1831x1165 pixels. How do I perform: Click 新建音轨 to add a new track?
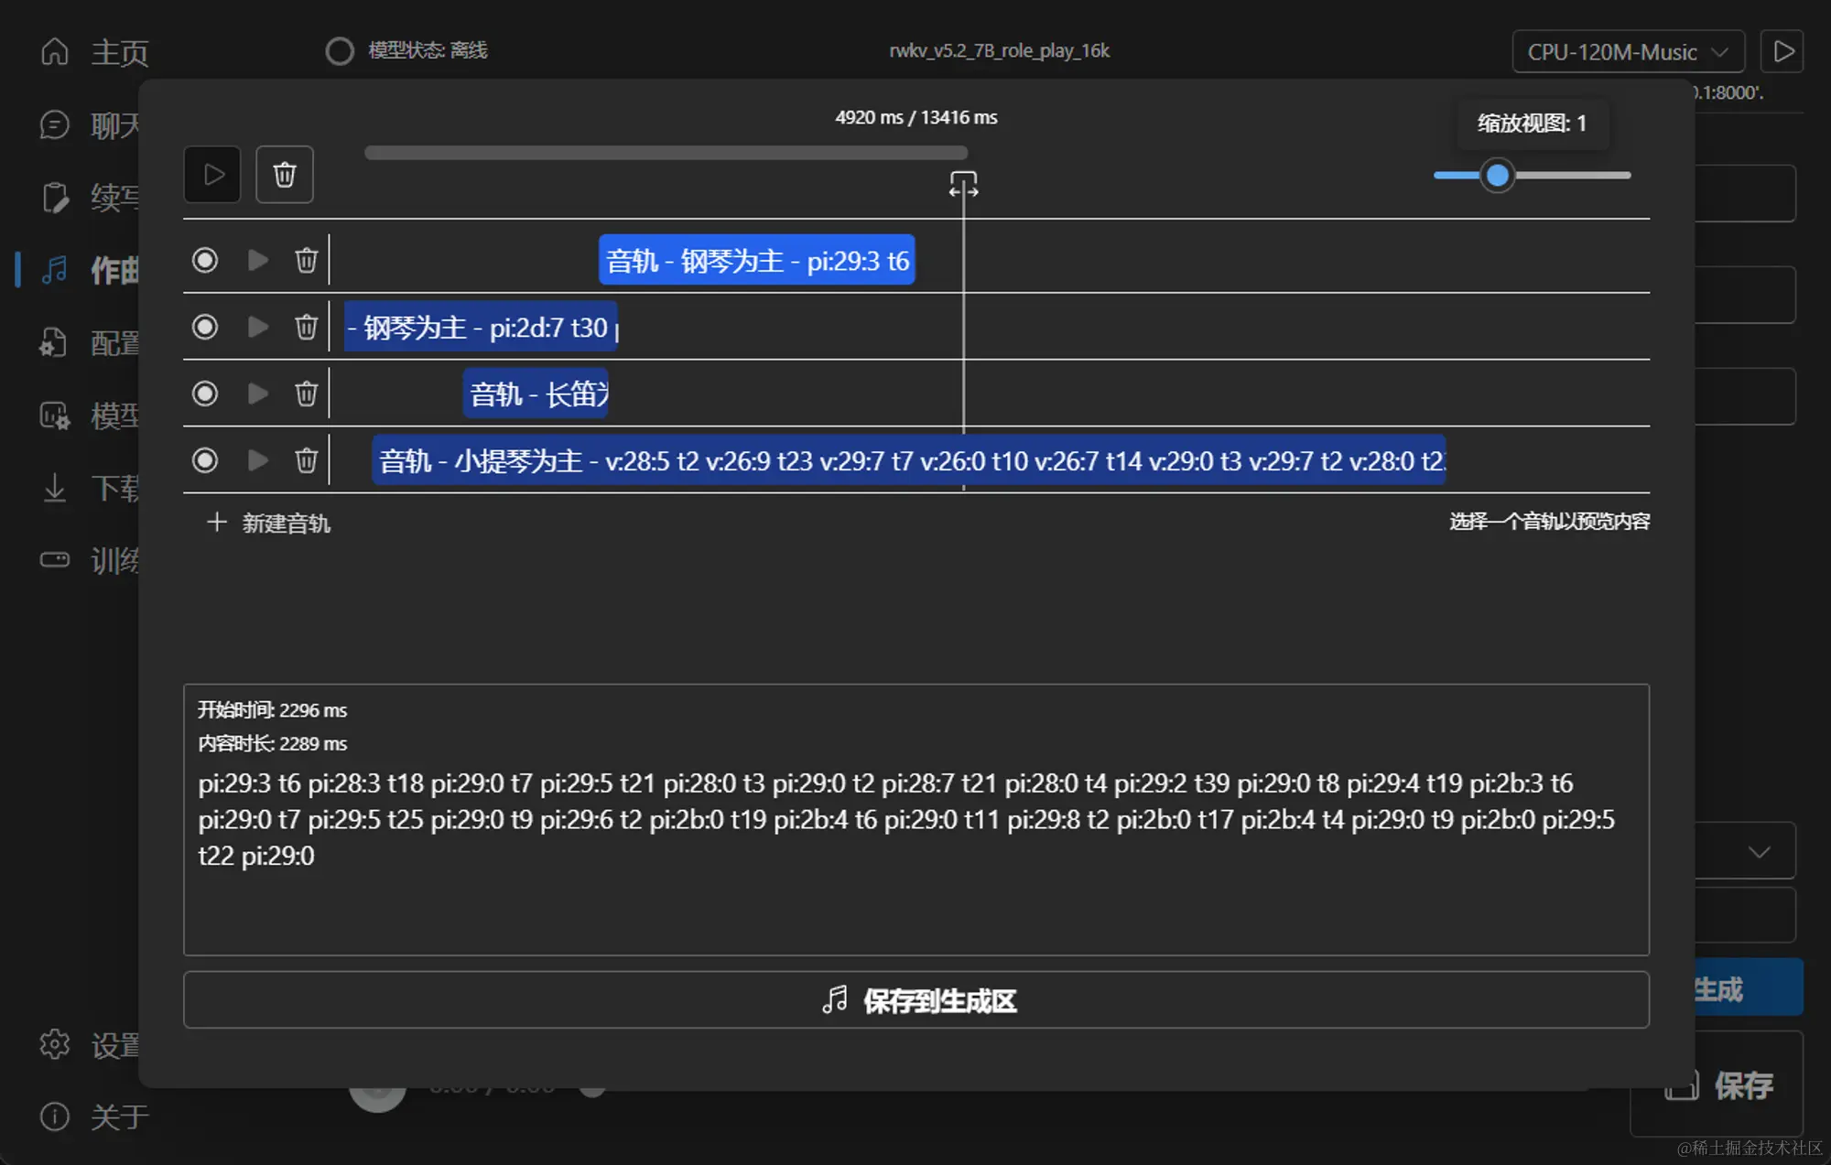pos(269,523)
